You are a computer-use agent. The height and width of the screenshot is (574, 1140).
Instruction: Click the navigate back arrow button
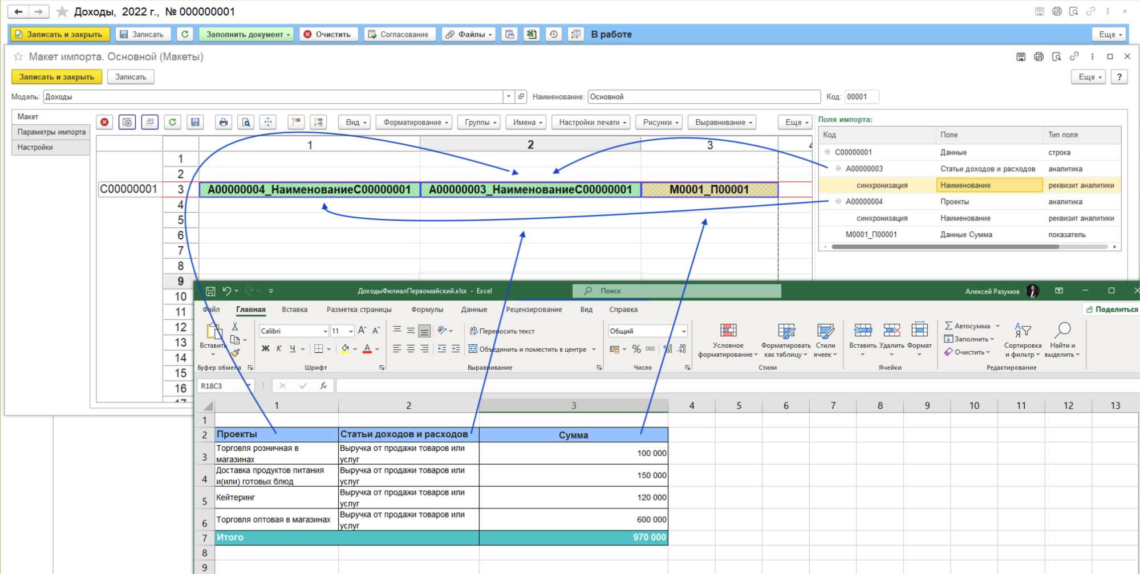coord(18,11)
